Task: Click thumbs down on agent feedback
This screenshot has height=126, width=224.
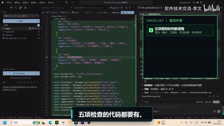Action: pos(214,96)
